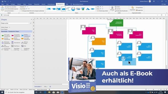The width and height of the screenshot is (168, 94).
Task: Switch to the Ansicht tab
Action: pos(43,4)
